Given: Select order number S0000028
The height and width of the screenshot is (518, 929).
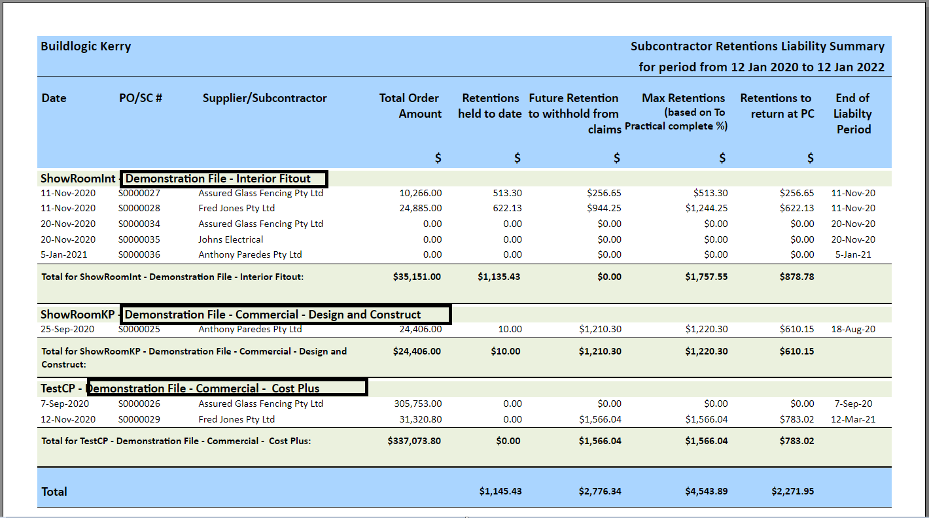Looking at the screenshot, I should click(139, 208).
